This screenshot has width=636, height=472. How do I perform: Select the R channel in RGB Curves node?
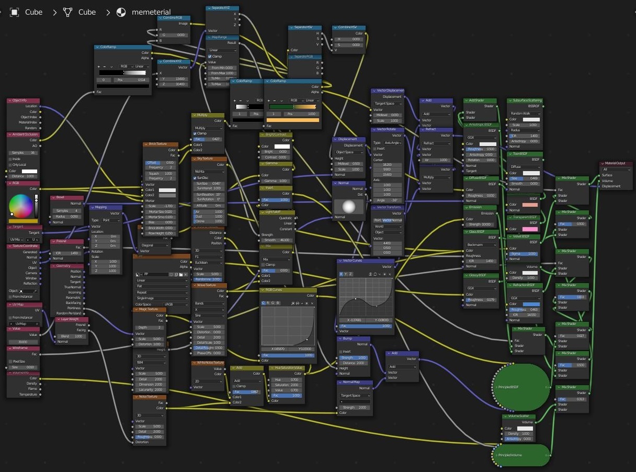(x=268, y=302)
